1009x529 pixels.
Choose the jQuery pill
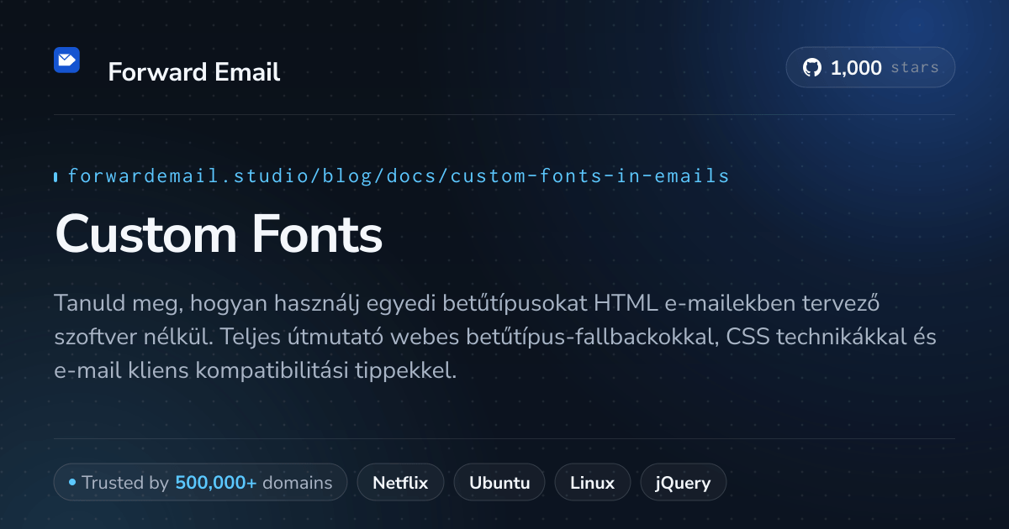[x=684, y=483]
